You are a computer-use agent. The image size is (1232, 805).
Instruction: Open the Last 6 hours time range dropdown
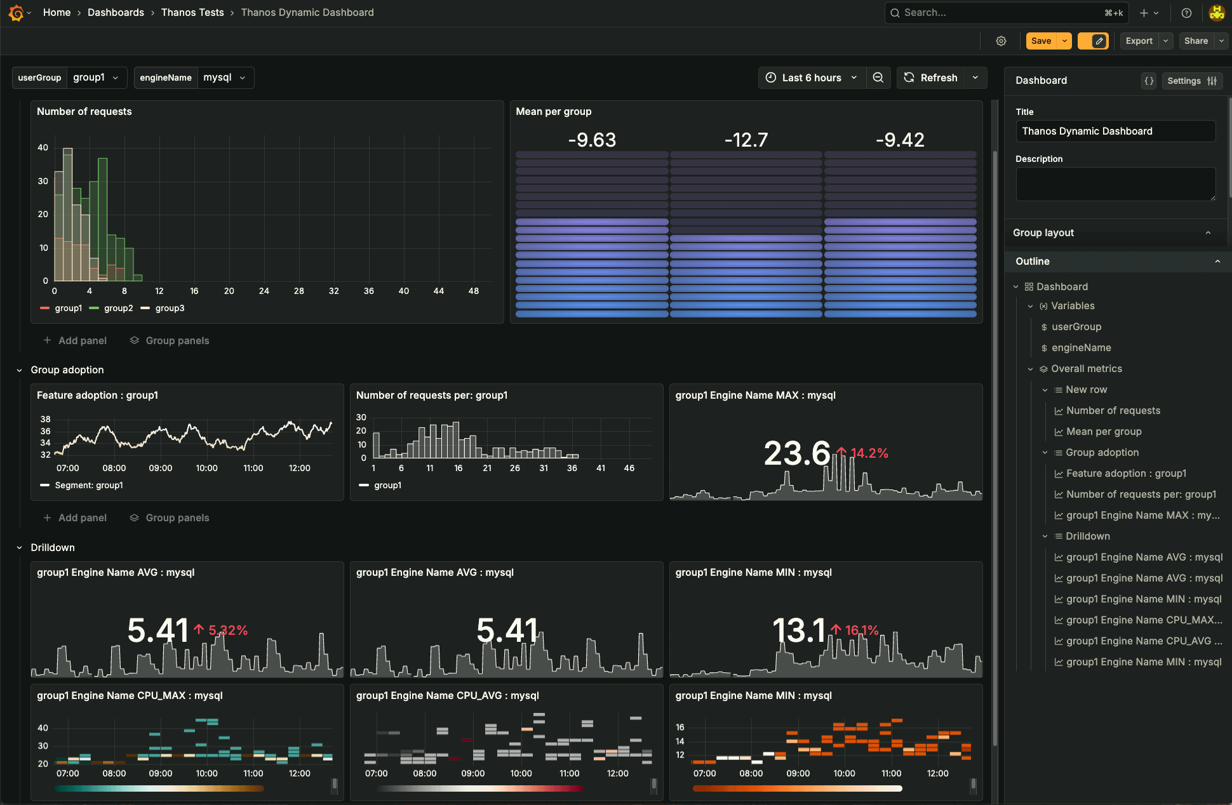(x=811, y=77)
